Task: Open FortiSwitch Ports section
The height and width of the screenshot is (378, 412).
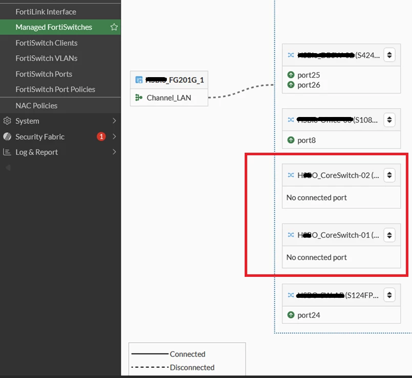Action: 44,74
